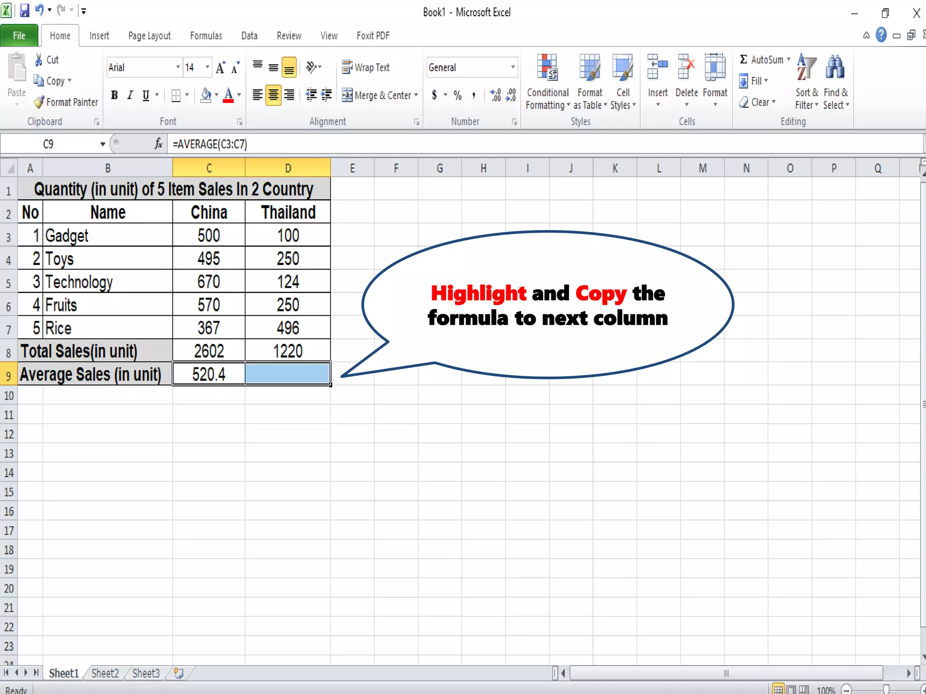Toggle Underline formatting
The height and width of the screenshot is (694, 926).
point(146,95)
